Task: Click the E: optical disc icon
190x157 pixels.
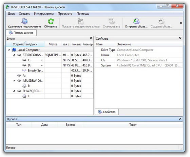Action: coord(24,86)
